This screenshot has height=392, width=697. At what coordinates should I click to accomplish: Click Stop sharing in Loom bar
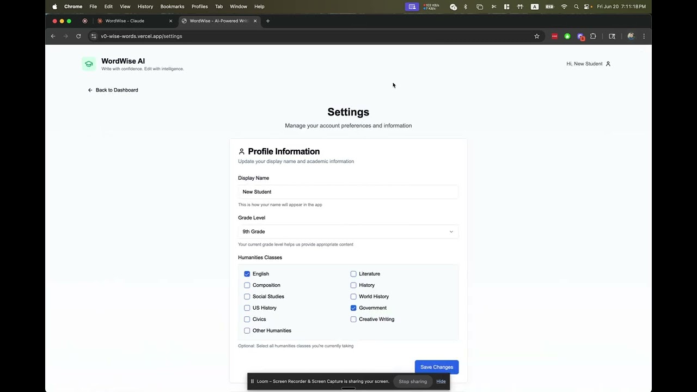pos(413,381)
